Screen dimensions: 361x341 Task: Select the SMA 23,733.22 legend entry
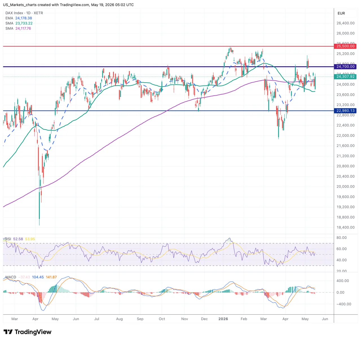19,23
